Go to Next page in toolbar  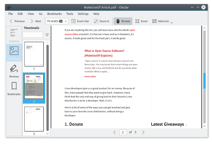tap(36, 21)
